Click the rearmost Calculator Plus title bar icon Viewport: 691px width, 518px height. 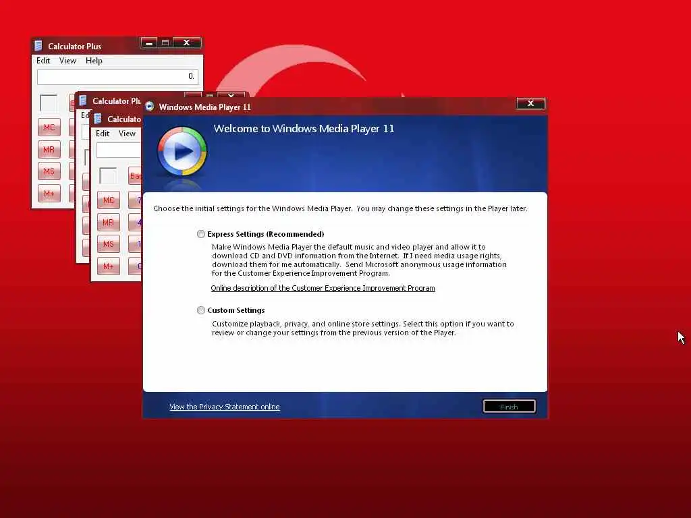point(38,46)
